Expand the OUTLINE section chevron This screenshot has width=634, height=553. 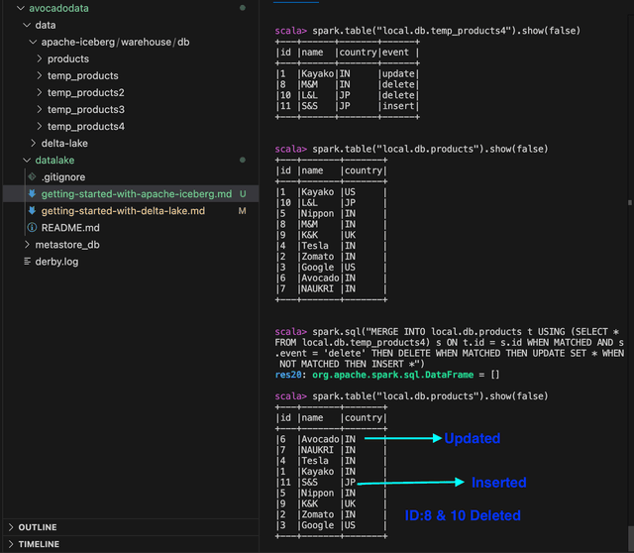(11, 527)
